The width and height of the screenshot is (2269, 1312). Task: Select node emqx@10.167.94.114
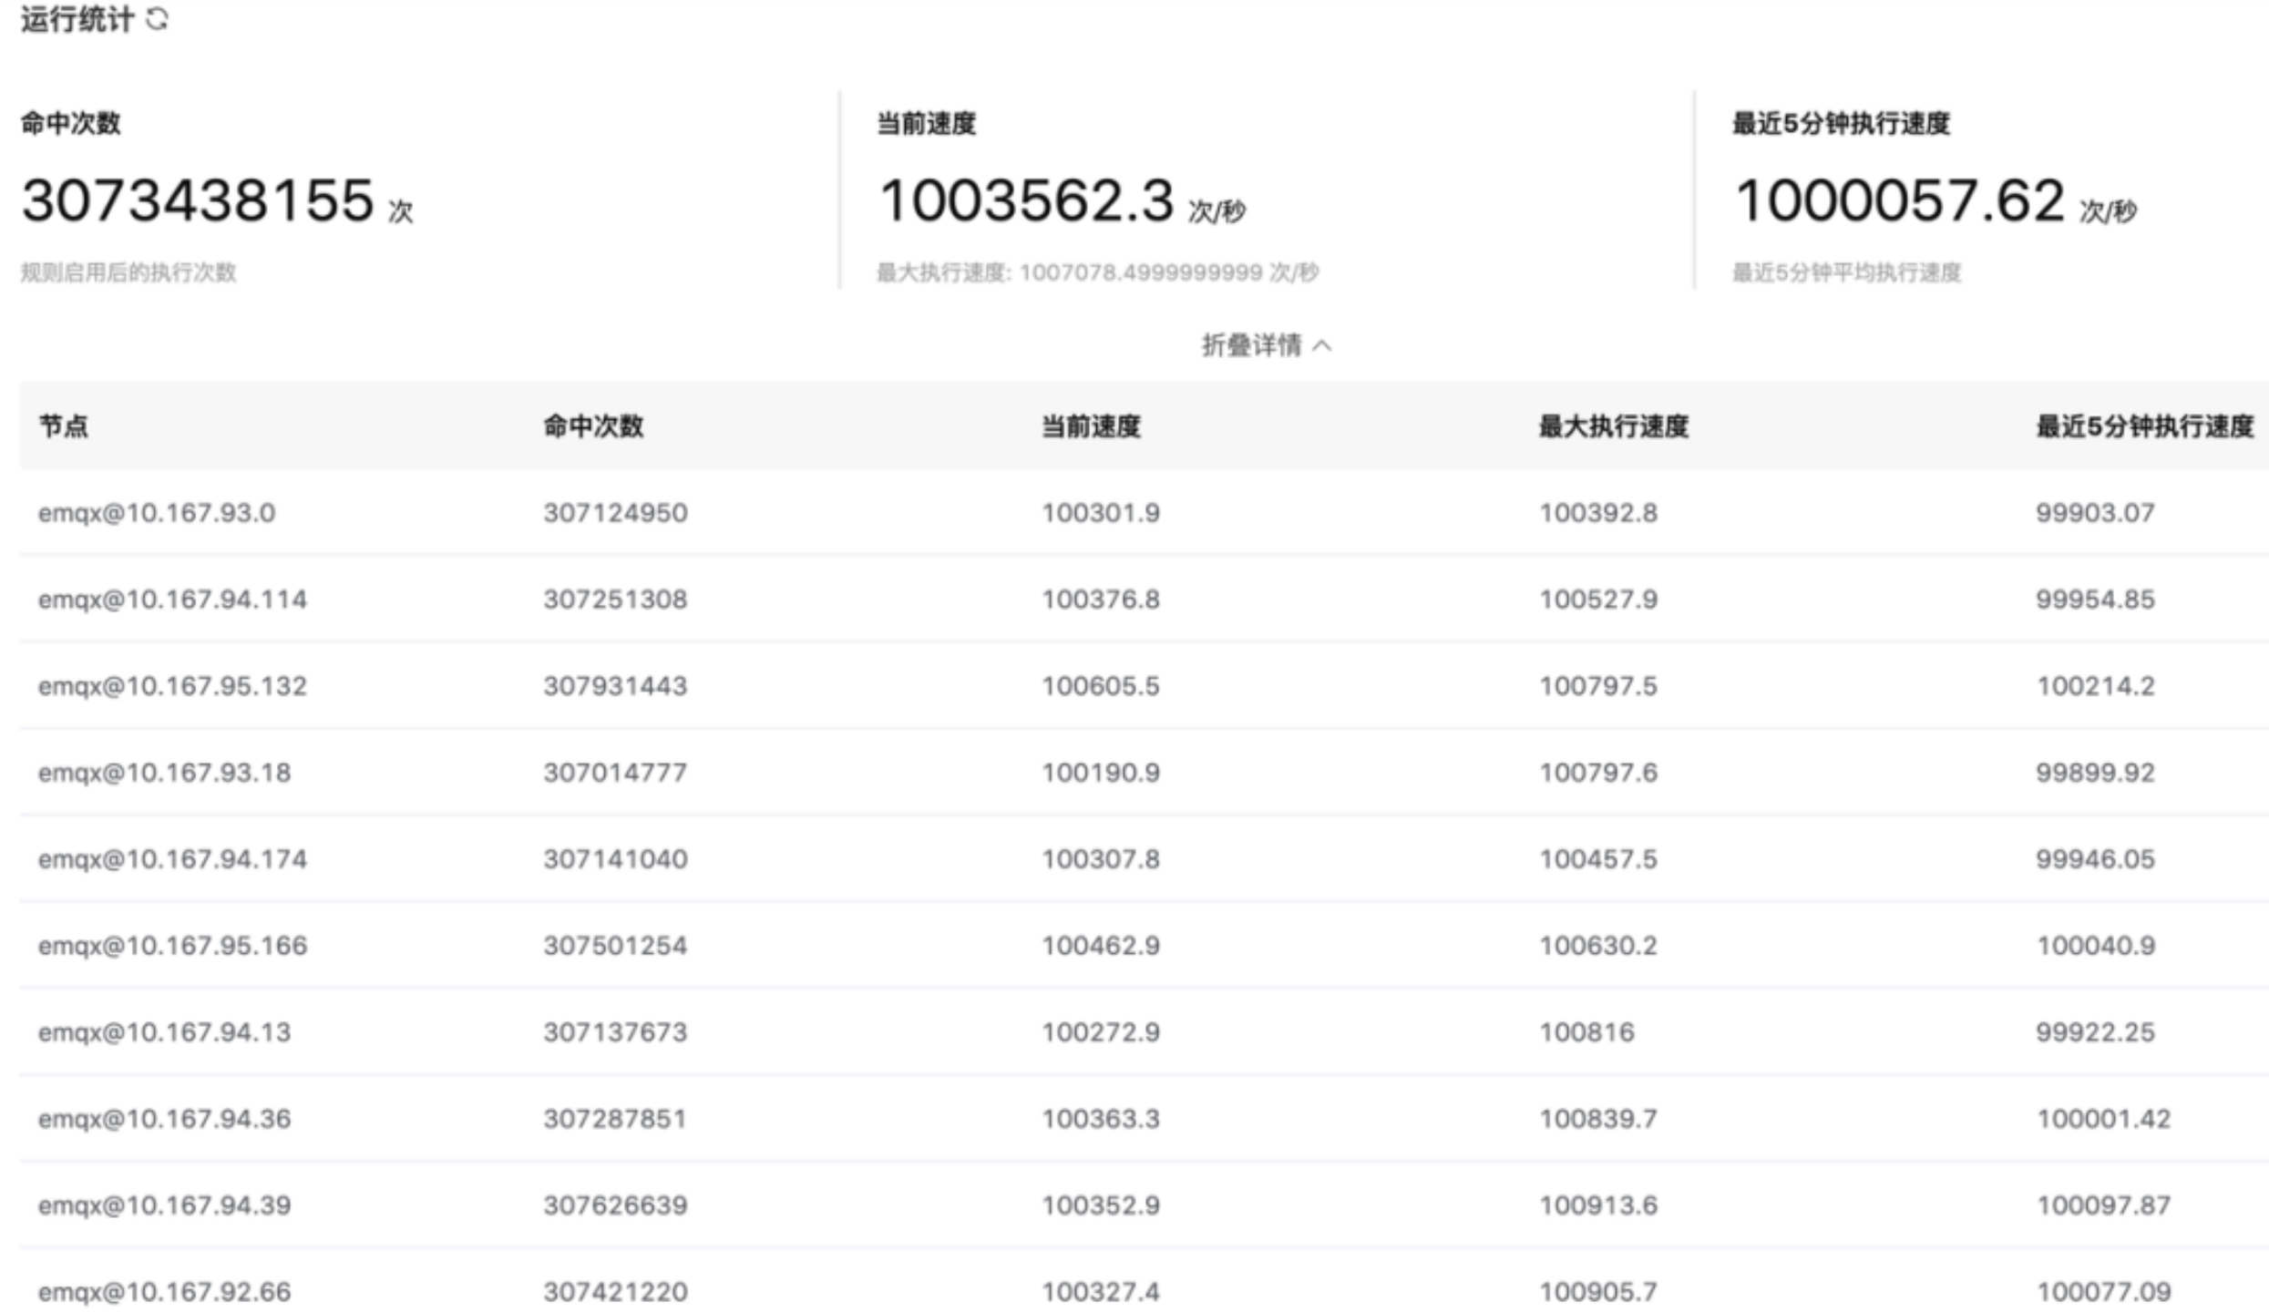click(x=173, y=600)
